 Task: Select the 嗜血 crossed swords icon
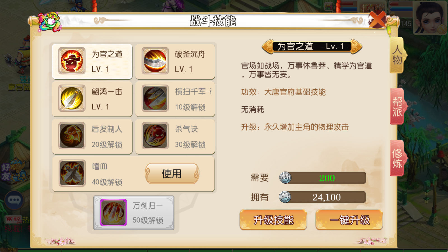[72, 173]
